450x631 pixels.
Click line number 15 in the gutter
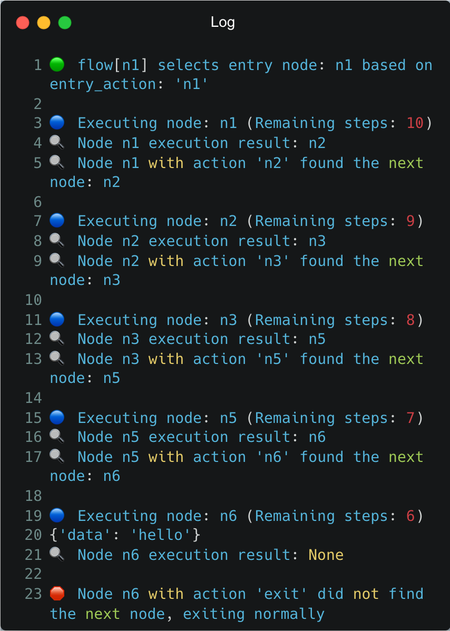click(33, 417)
